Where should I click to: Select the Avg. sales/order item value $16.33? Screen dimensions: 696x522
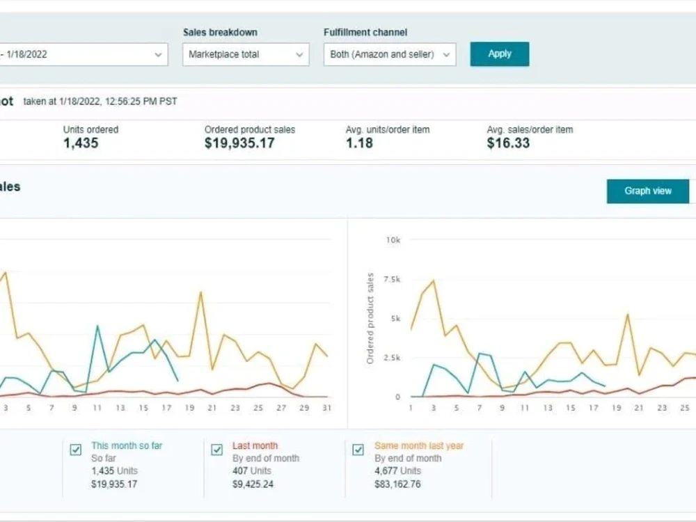(508, 143)
